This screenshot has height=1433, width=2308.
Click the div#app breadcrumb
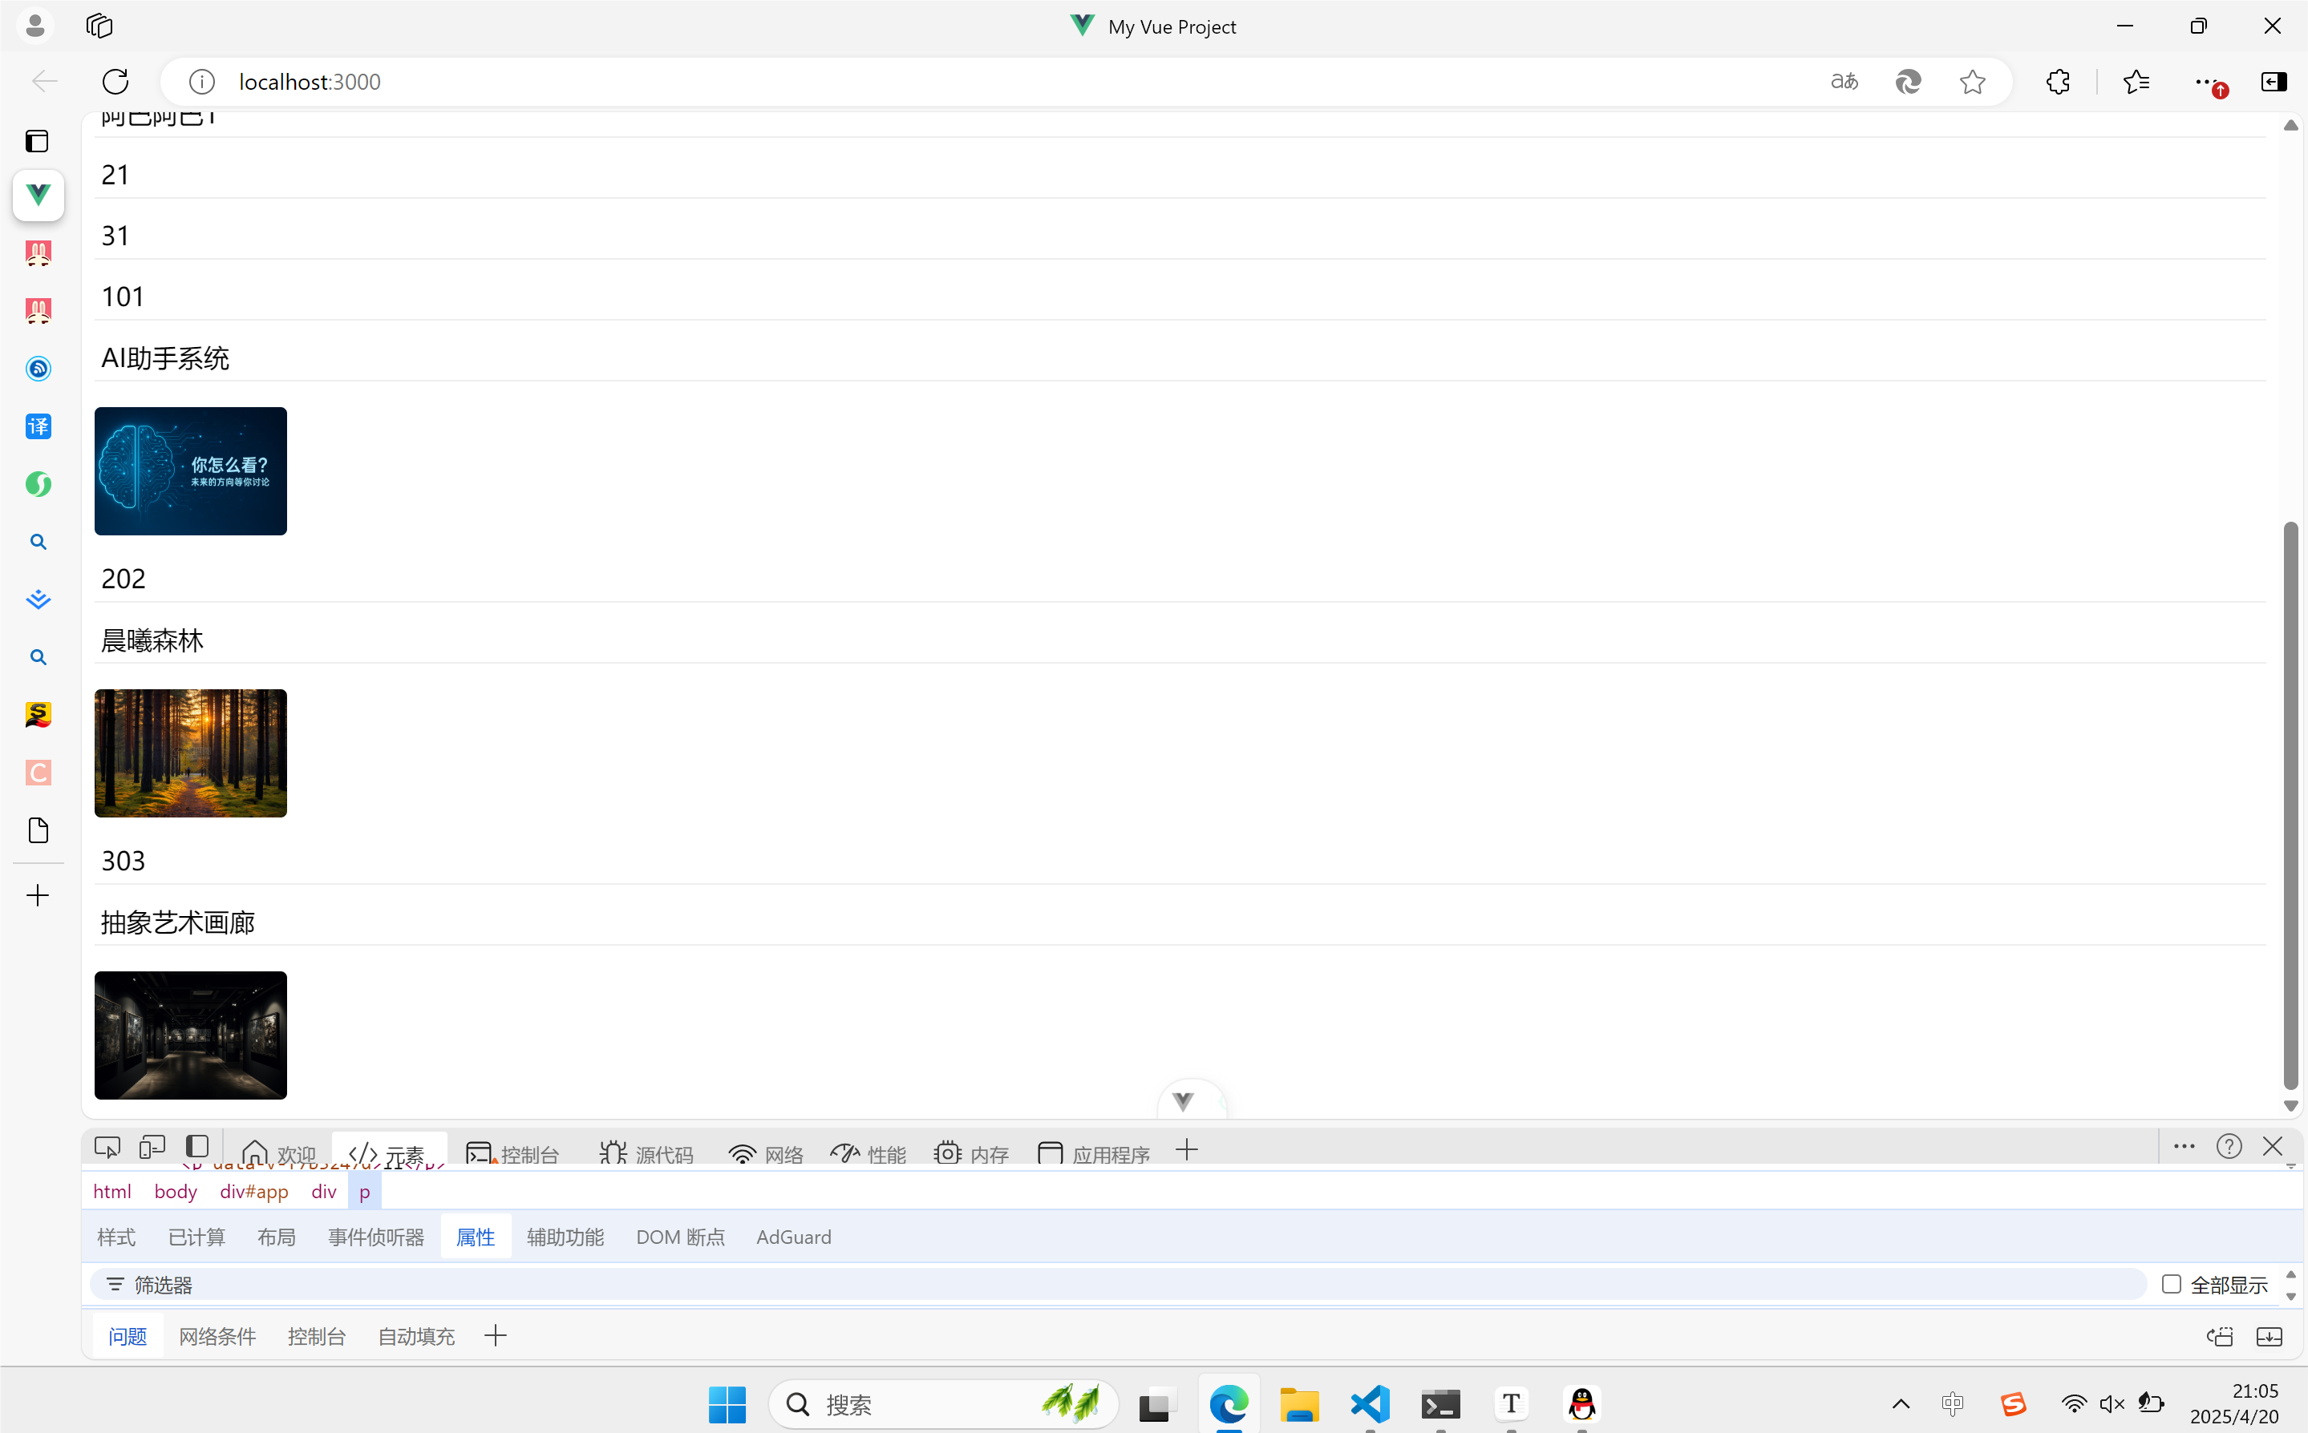(x=254, y=1191)
